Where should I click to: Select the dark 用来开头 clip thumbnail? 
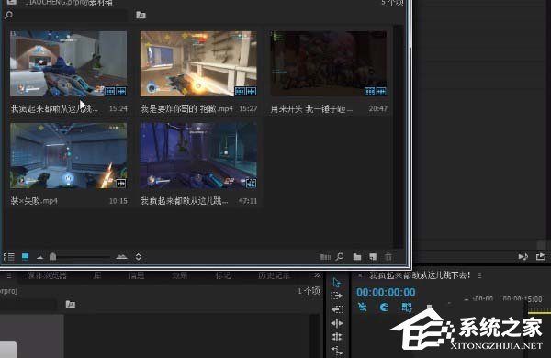pos(329,63)
